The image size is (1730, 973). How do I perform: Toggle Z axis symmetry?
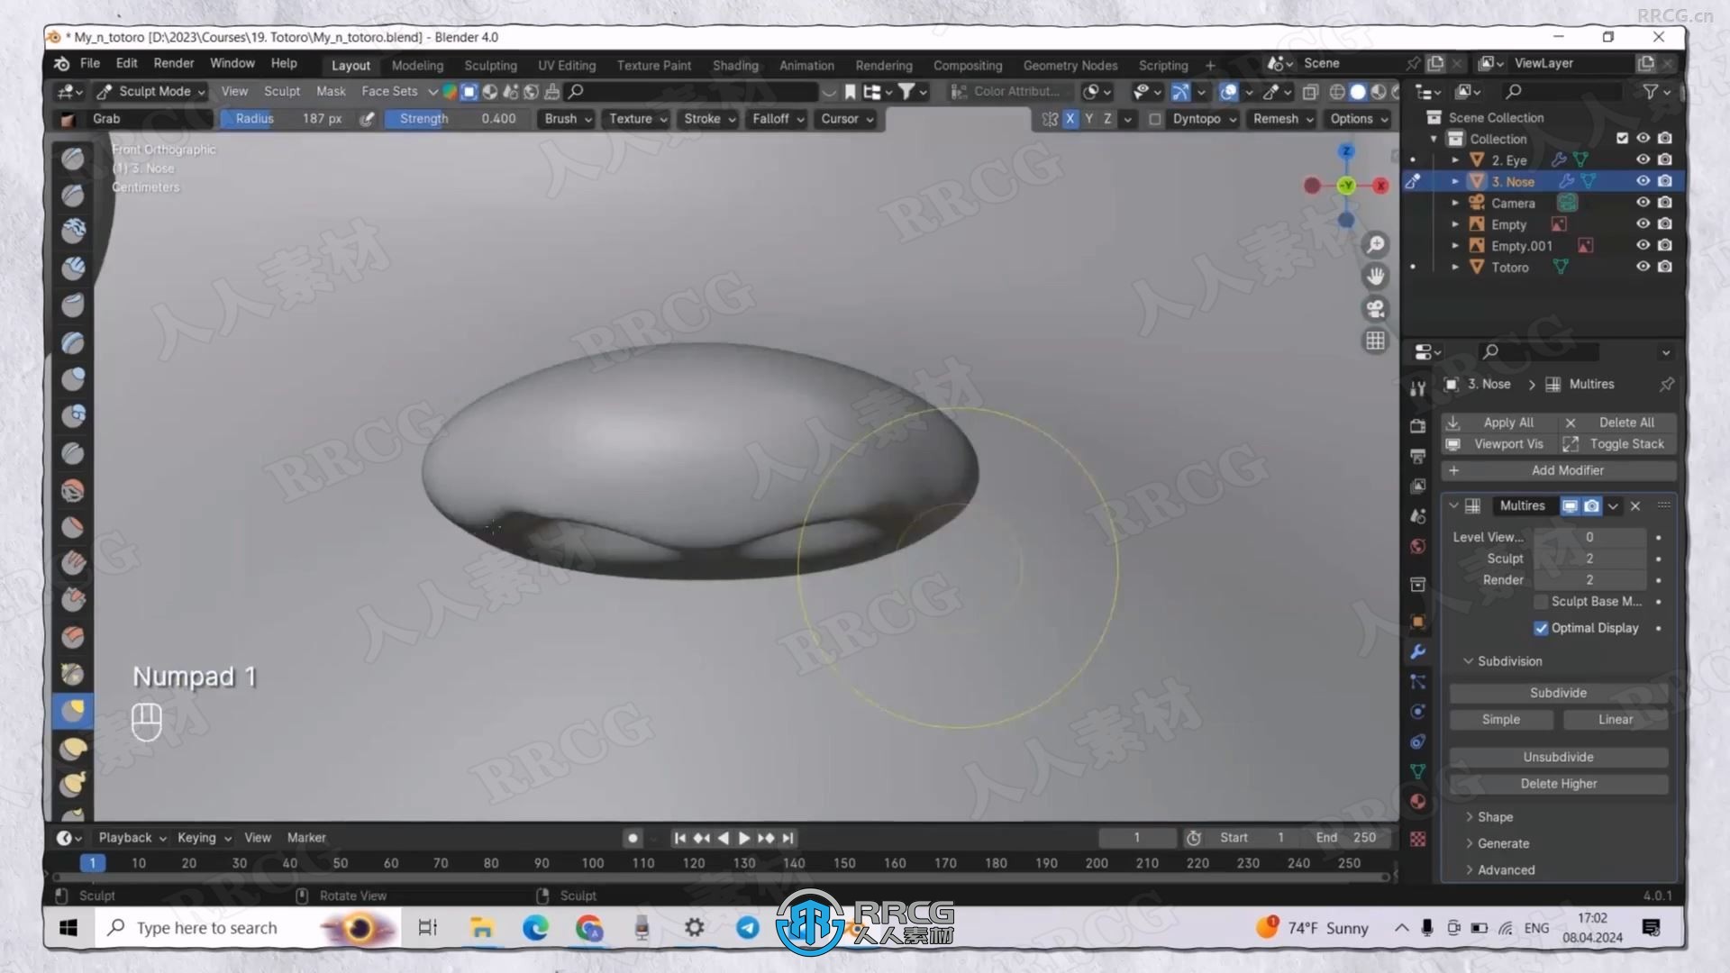(x=1107, y=119)
